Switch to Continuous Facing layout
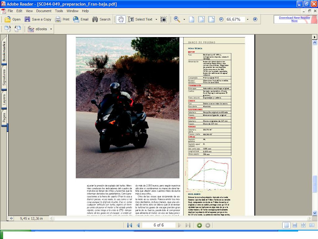This screenshot has height=239, width=318. pyautogui.click(x=302, y=225)
